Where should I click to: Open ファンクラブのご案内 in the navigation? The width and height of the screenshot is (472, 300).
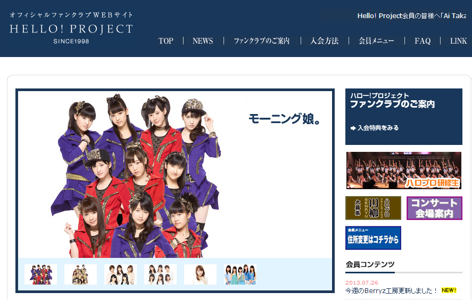pos(262,41)
